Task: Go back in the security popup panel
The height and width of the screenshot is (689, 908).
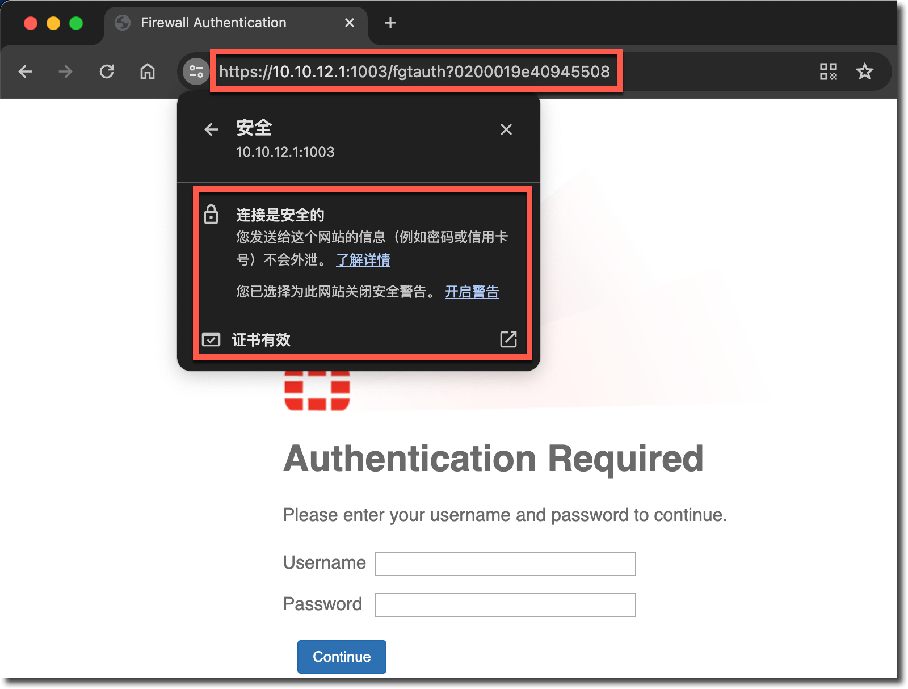Action: tap(211, 129)
